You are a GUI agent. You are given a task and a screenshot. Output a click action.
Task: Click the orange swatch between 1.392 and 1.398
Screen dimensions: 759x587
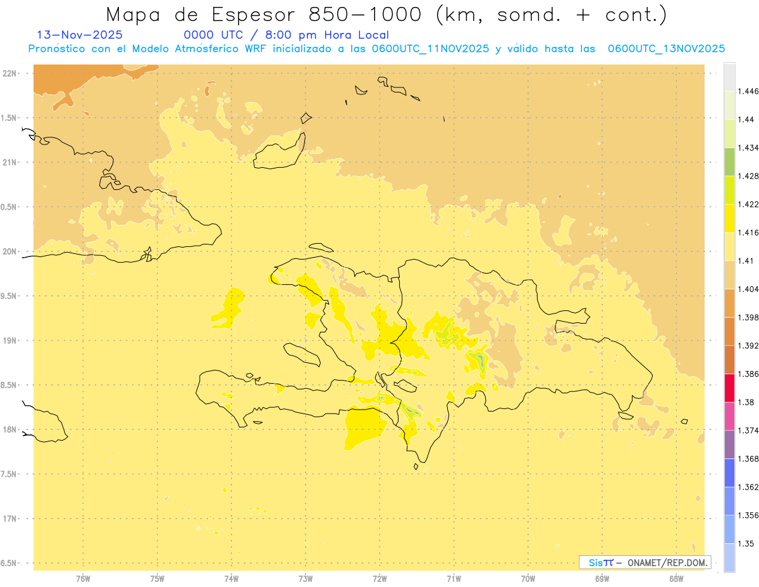tap(729, 331)
